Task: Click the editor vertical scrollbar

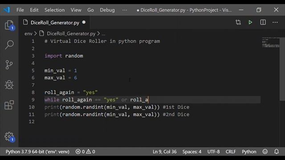Action: (x=282, y=69)
